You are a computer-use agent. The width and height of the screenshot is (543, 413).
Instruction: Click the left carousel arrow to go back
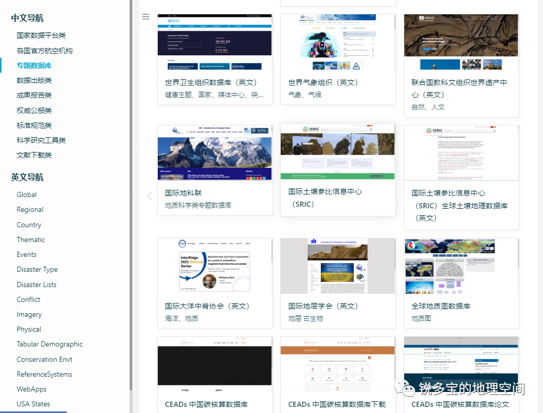[x=149, y=195]
